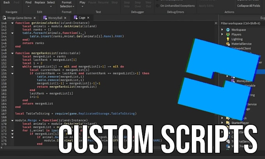Viewport: 265px width, 159px height.
Task: Click 'local mergedList = ranks' on line 150
Action: tap(44, 56)
